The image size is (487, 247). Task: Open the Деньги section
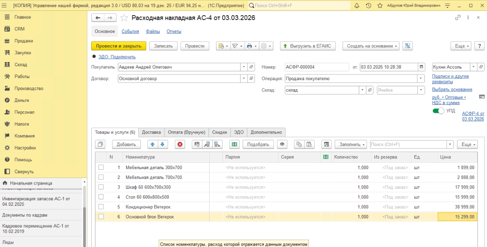[x=22, y=100]
